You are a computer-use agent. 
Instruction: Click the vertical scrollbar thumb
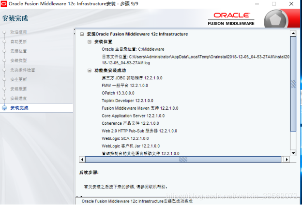tap(293, 84)
